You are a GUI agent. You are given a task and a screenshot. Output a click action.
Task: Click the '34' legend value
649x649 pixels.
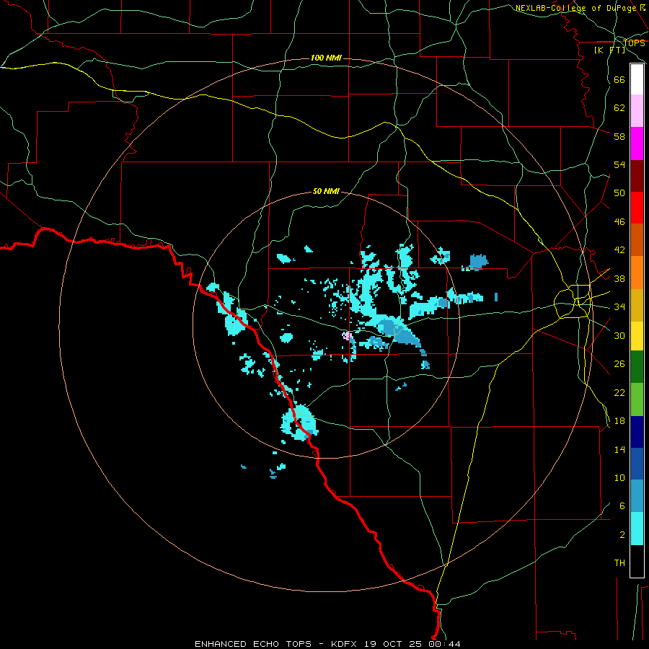(x=619, y=307)
